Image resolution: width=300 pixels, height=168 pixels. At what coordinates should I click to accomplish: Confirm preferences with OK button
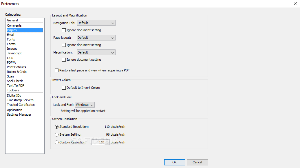pos(175,162)
